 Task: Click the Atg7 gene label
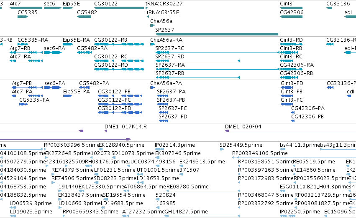point(15,4)
